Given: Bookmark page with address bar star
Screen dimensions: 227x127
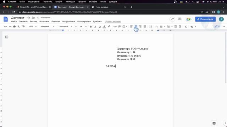Looking at the screenshot, I should click(x=207, y=12).
